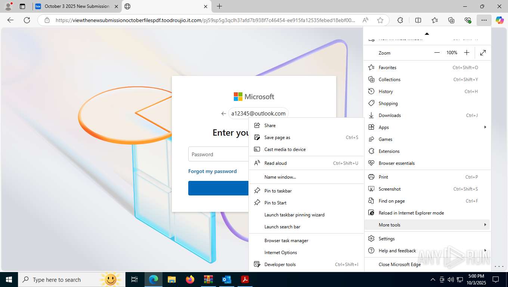Viewport: 508px width, 287px height.
Task: Select Find on page menu entry
Action: [427, 201]
